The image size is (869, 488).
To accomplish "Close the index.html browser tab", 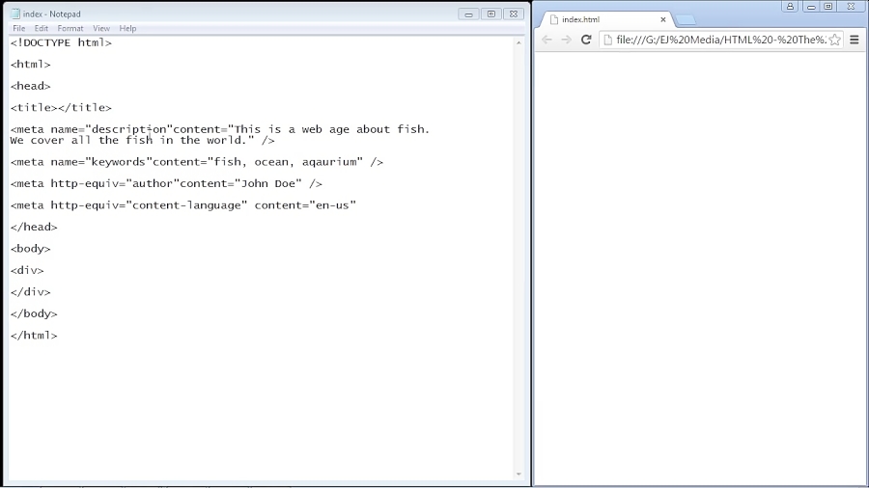I will point(663,19).
